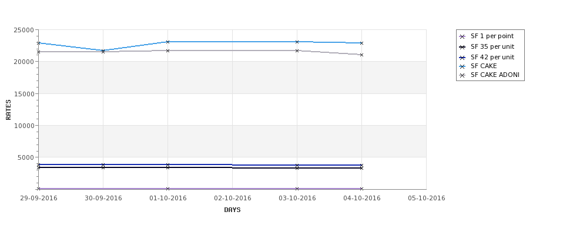Select SF CAKE data point on 01-10-2016
The image size is (573, 252).
click(x=167, y=42)
